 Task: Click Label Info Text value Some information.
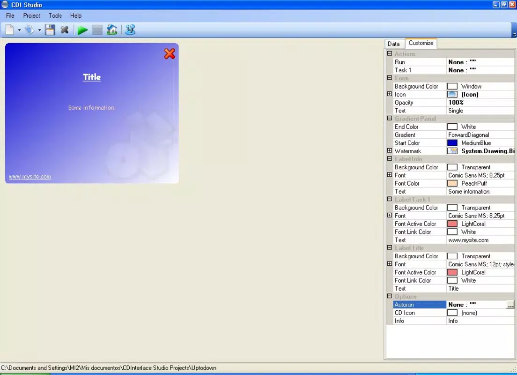(469, 191)
